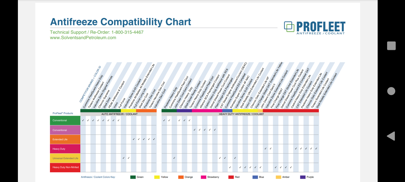Click the Green color key swatch

pos(133,177)
